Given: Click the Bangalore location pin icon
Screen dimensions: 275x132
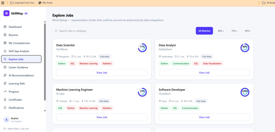Looking at the screenshot, I should coord(57,56).
